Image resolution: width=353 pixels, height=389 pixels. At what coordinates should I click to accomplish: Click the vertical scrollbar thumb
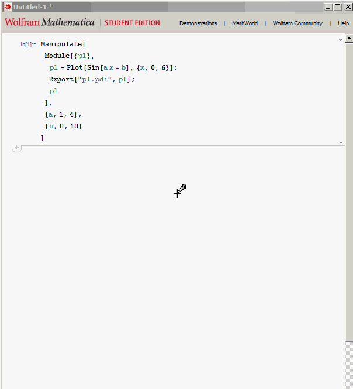pyautogui.click(x=349, y=192)
